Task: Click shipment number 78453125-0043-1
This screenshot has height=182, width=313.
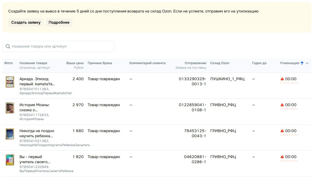Action: [x=195, y=133]
